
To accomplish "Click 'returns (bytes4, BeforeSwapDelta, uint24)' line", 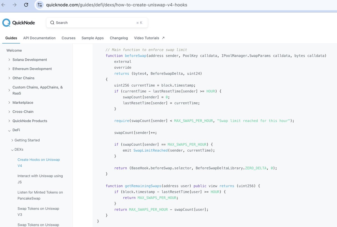I will (158, 73).
